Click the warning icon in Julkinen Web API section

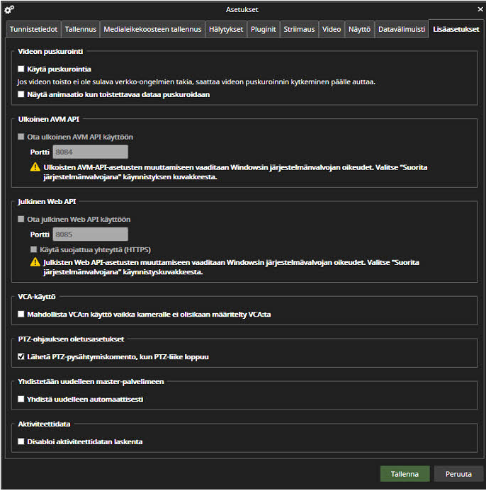[34, 263]
